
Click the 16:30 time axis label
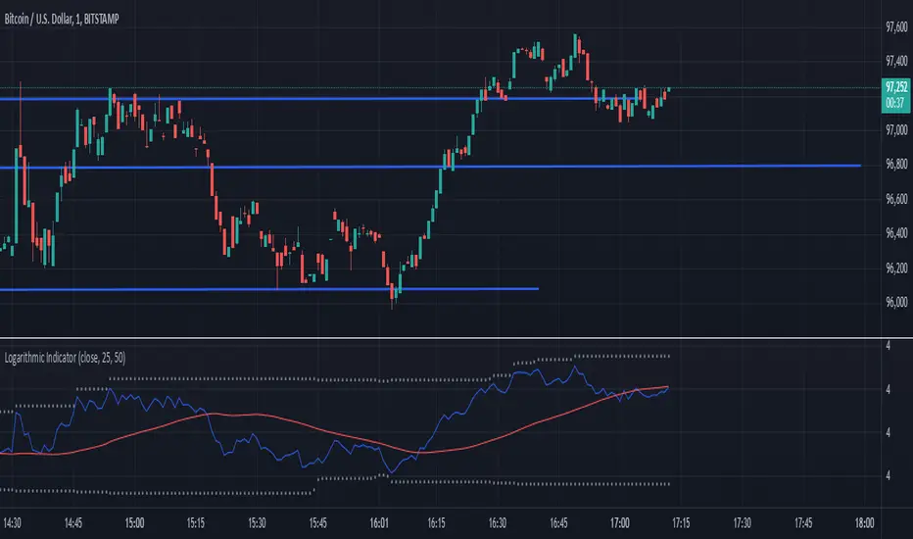point(498,522)
